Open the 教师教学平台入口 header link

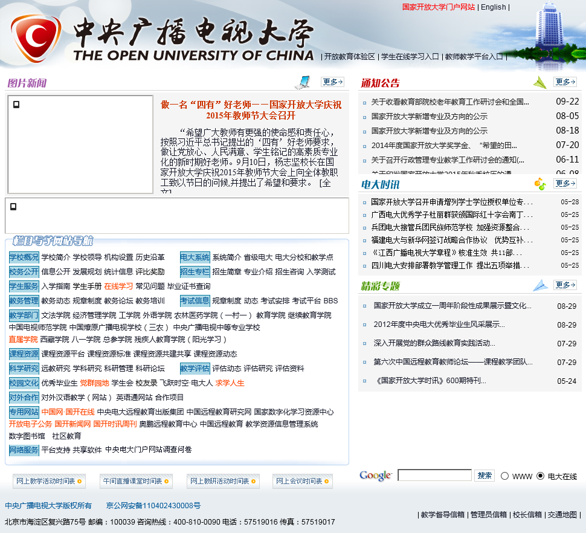[x=474, y=56]
